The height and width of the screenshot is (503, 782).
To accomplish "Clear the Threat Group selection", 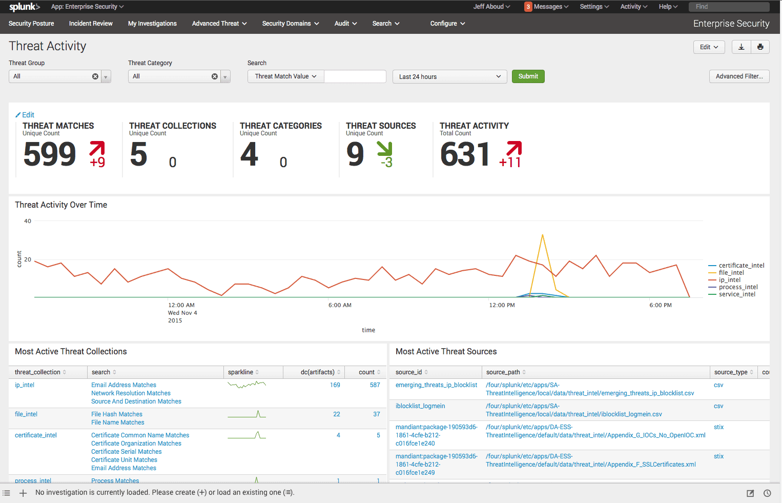I will 95,76.
